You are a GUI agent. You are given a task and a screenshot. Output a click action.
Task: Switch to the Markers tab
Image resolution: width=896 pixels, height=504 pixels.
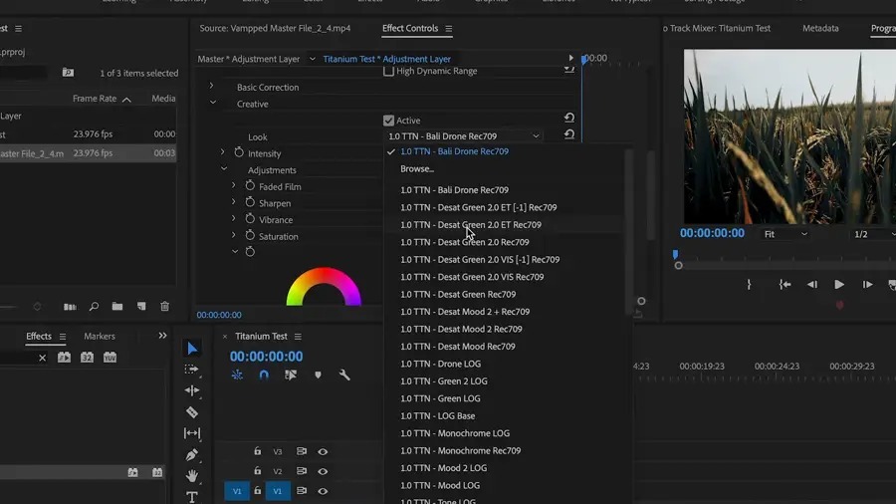(100, 337)
